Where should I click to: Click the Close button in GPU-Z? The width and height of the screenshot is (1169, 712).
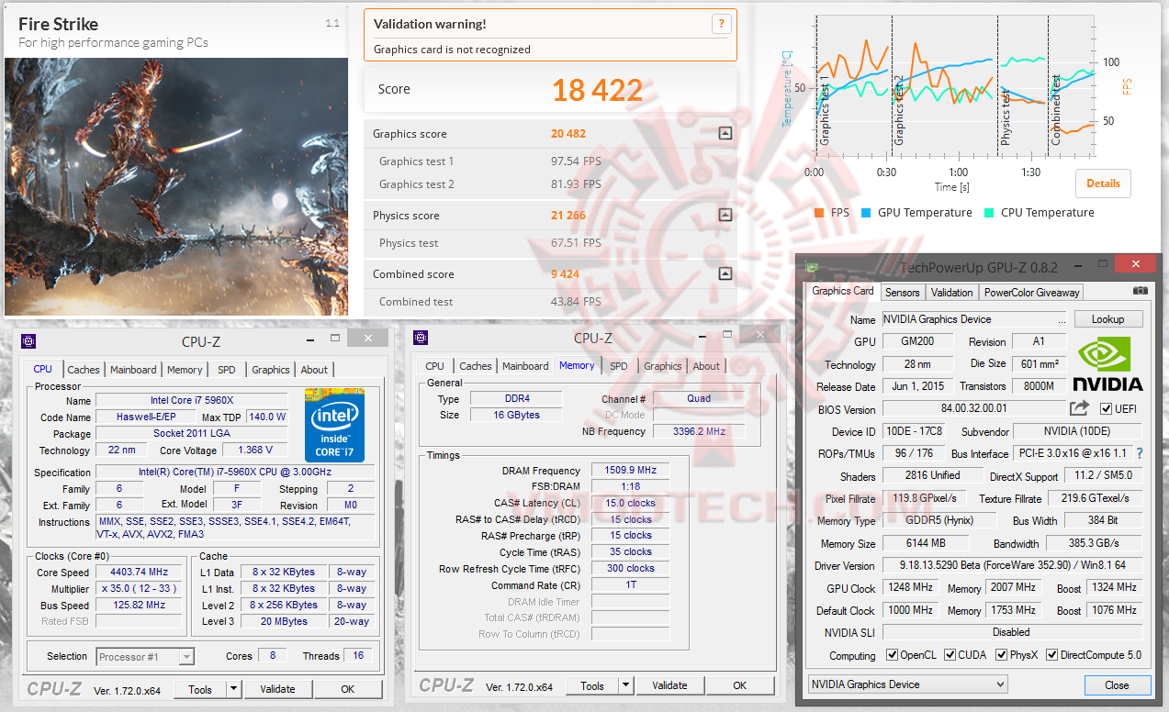[x=1117, y=685]
